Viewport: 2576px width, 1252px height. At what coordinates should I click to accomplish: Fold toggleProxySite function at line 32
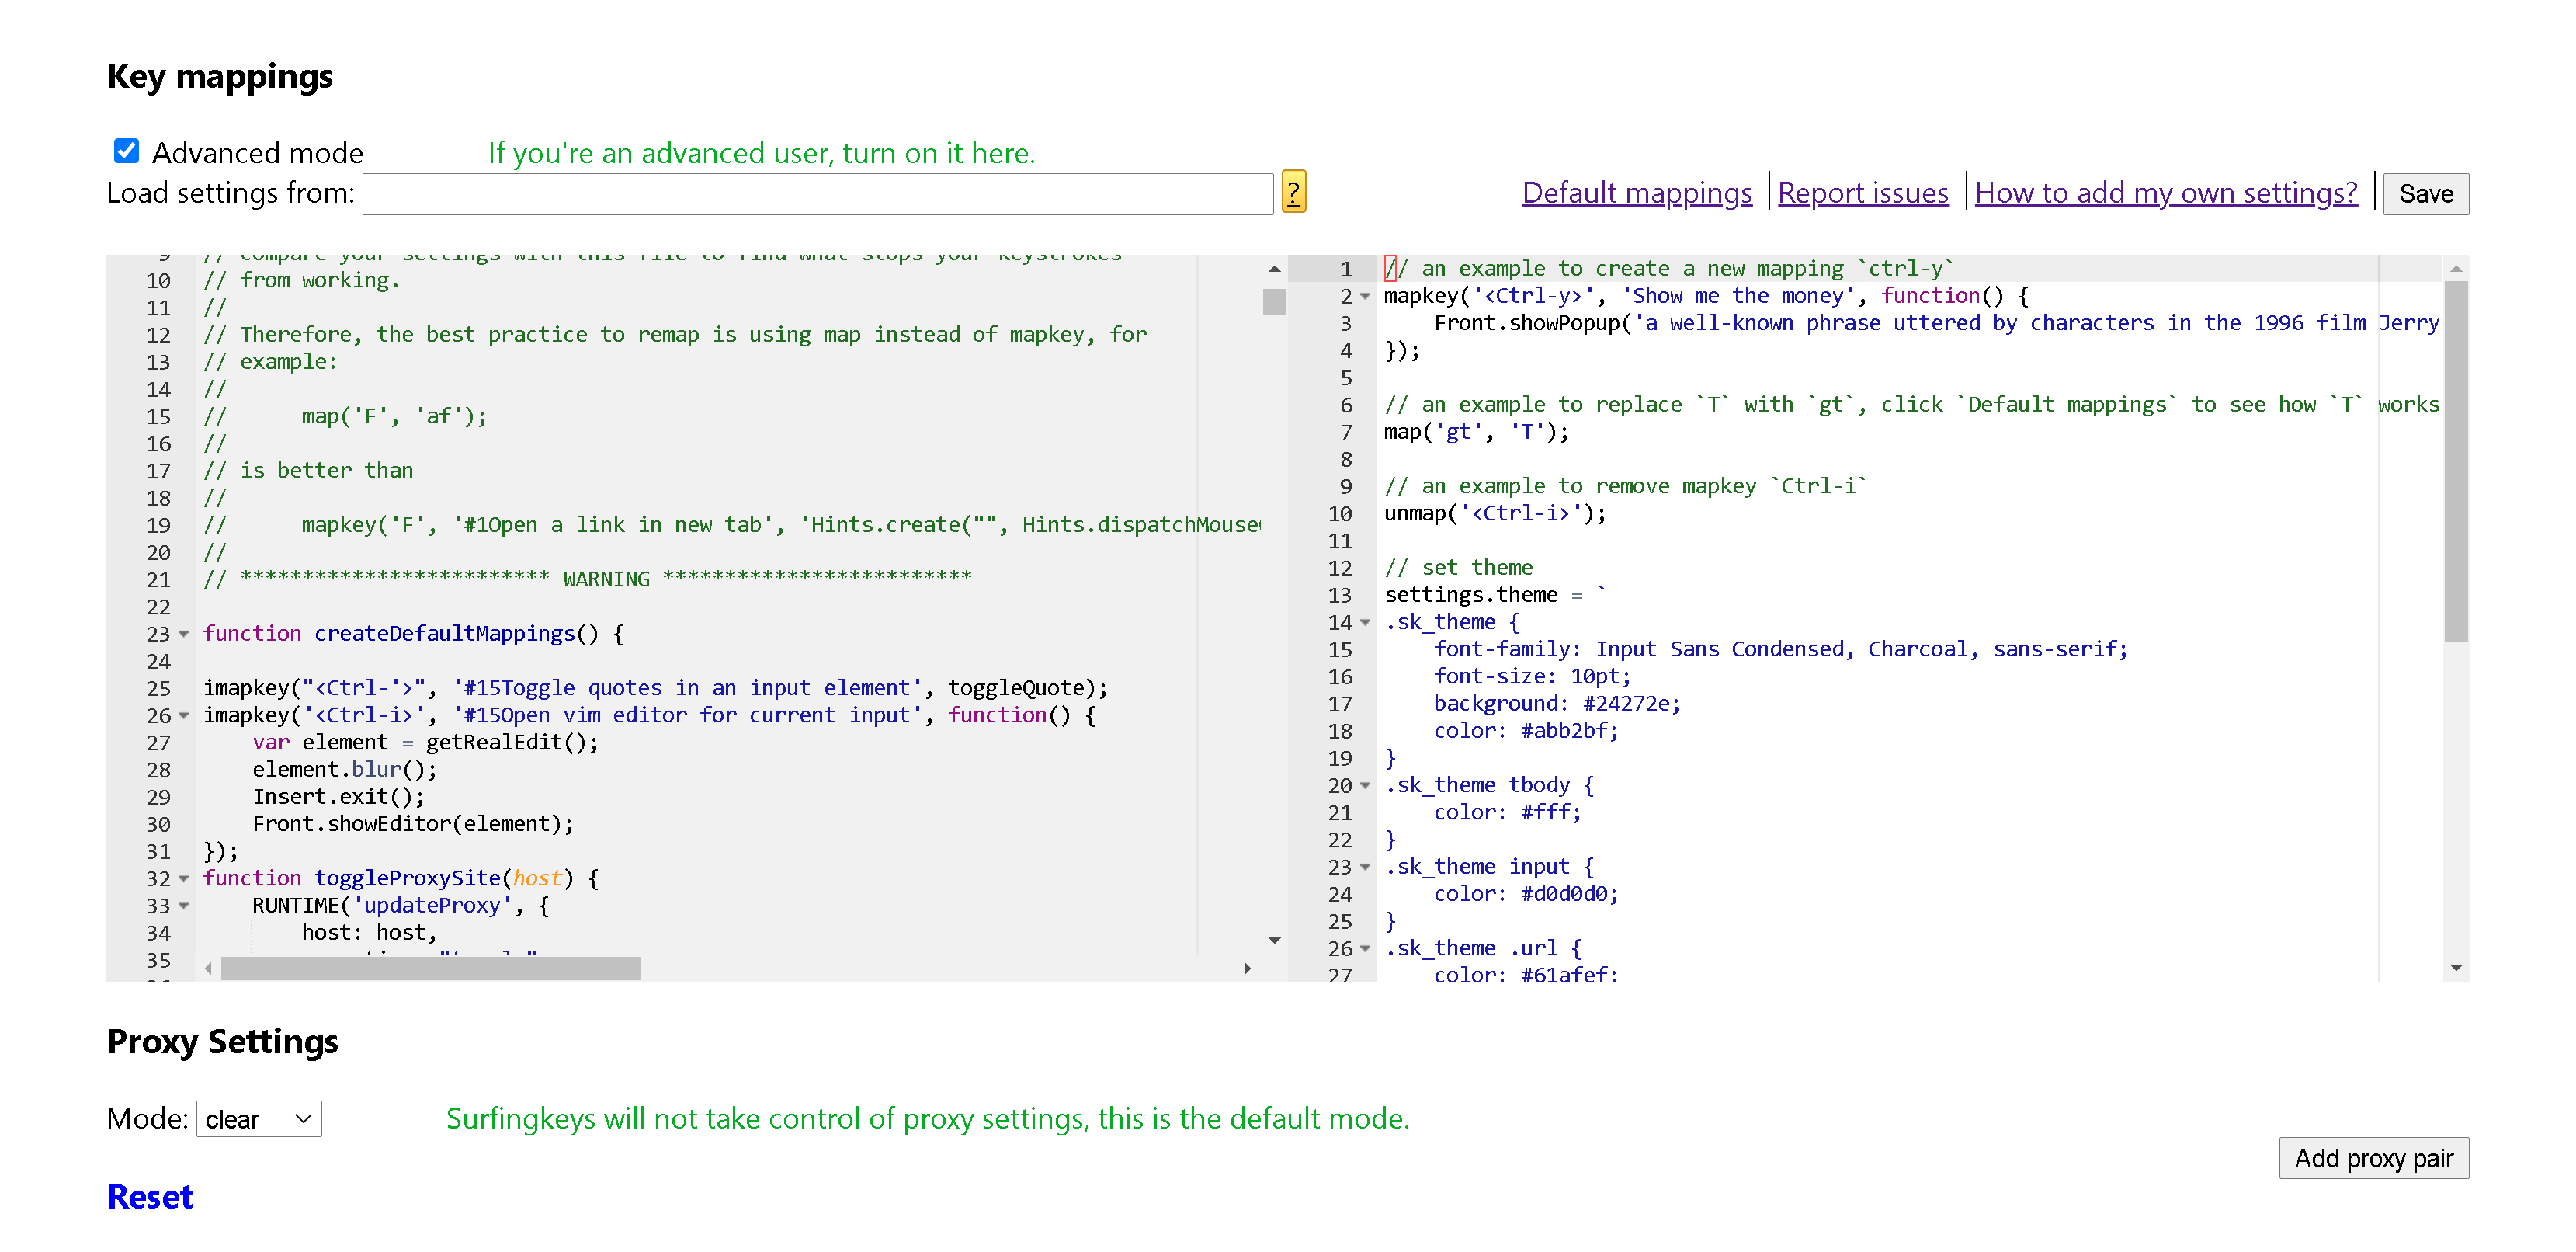point(184,879)
